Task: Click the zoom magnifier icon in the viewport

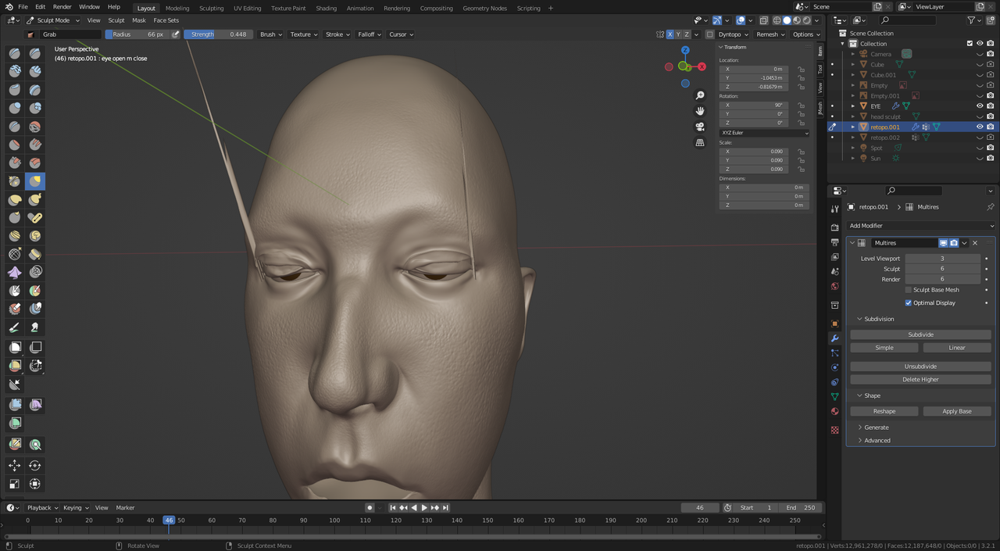Action: pos(699,95)
